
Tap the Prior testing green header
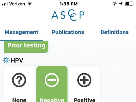tap(26, 47)
